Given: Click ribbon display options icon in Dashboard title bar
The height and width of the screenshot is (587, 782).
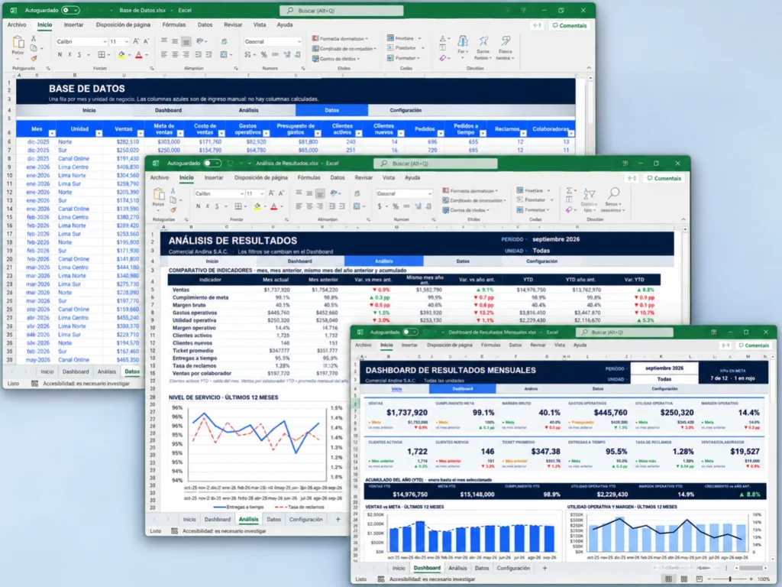Looking at the screenshot, I should pos(714,332).
